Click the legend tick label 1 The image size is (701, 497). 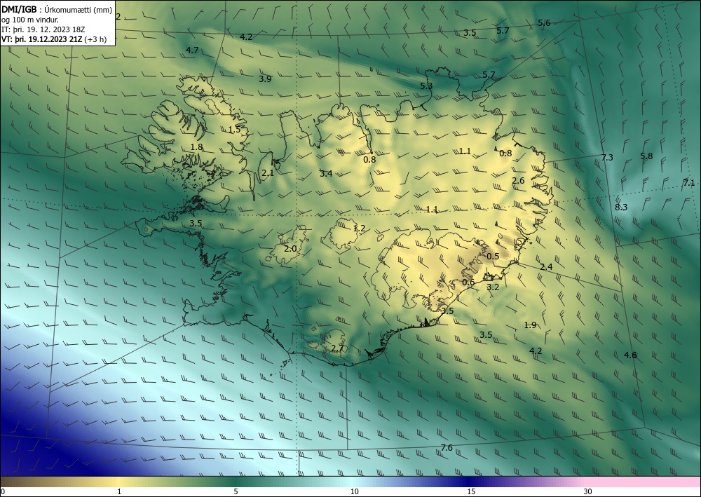[119, 491]
